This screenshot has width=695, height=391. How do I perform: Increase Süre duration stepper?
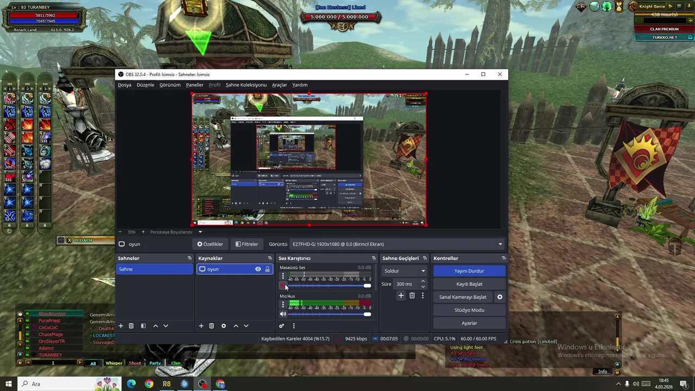click(423, 281)
